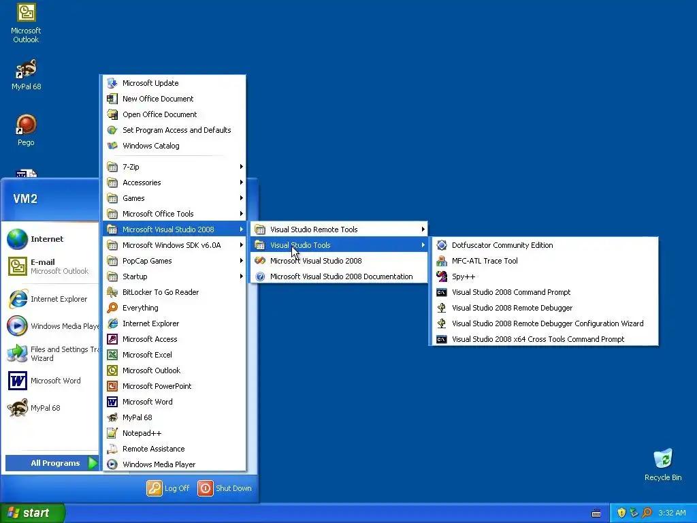697x523 pixels.
Task: Open MyPal 68 in Start menu left pane
Action: click(x=50, y=408)
